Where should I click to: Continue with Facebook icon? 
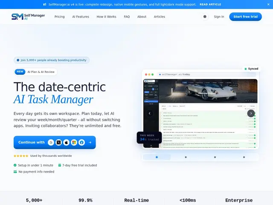coord(81,142)
